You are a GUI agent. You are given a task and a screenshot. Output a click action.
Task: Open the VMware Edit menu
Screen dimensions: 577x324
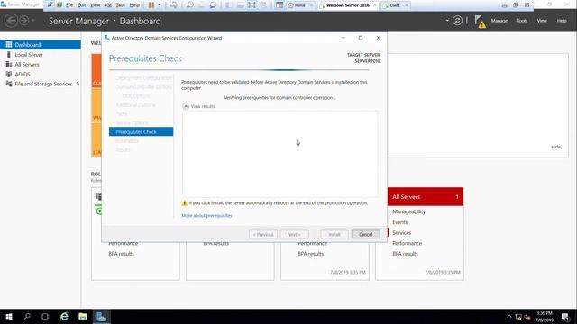coord(81,5)
